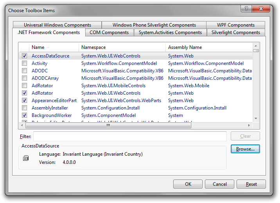Switch to System.Activities Components tab
Screen dimensions: 280x203
(x=170, y=32)
